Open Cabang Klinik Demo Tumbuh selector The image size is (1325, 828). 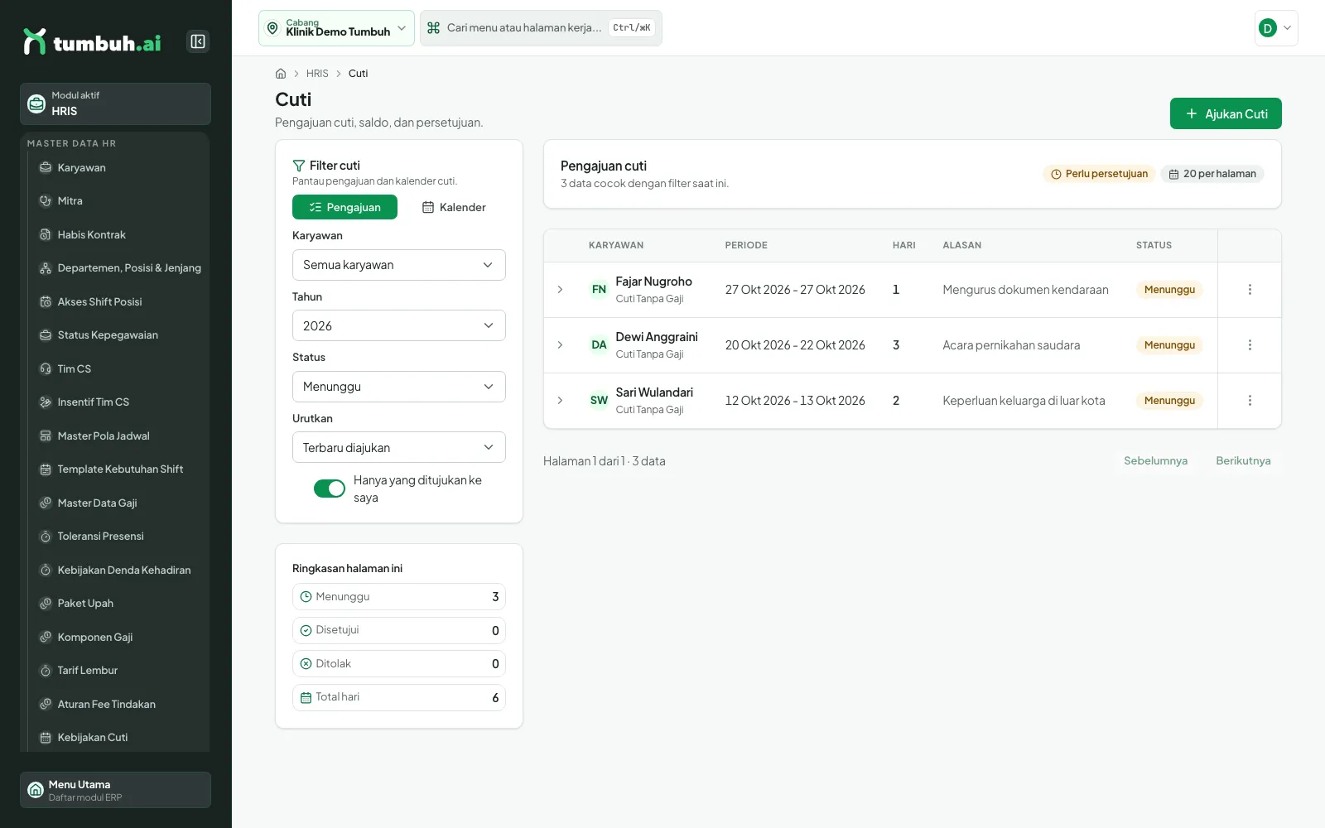click(336, 28)
